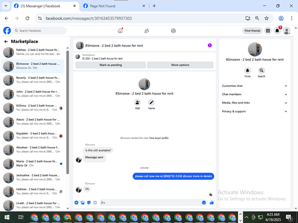The height and width of the screenshot is (223, 298).
Task: Open the tab search dropdown arrow
Action: (x=6, y=6)
